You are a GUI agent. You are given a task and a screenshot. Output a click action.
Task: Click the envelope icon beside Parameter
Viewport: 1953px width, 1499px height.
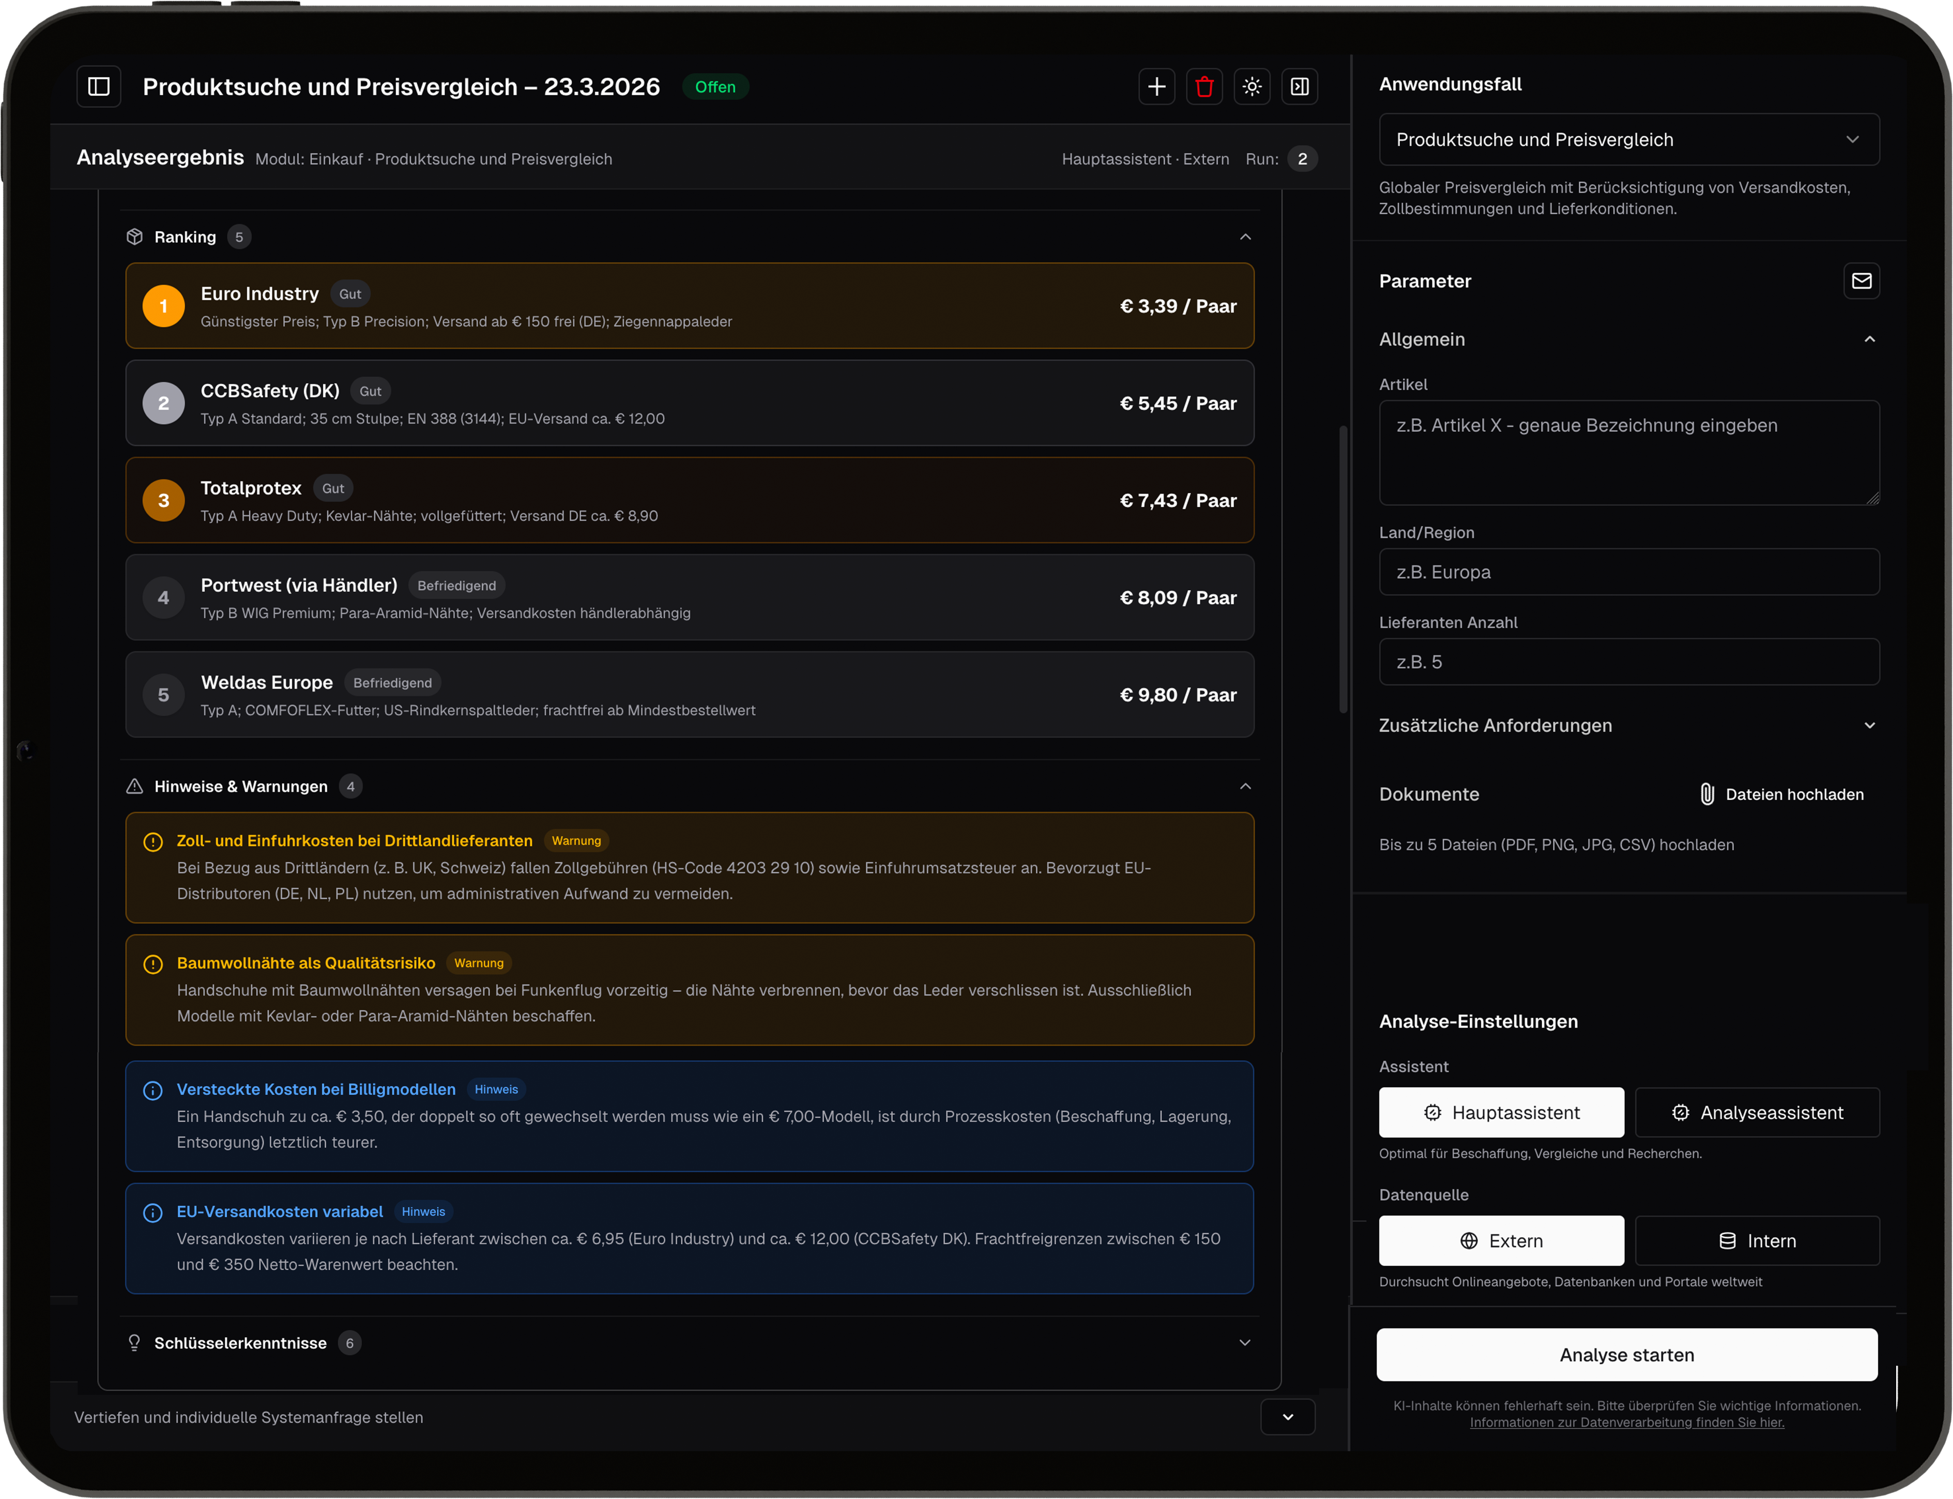pos(1861,281)
